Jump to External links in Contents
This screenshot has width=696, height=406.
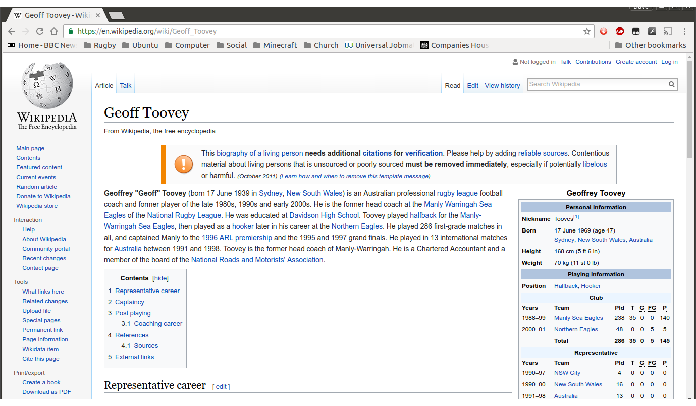[x=134, y=357]
